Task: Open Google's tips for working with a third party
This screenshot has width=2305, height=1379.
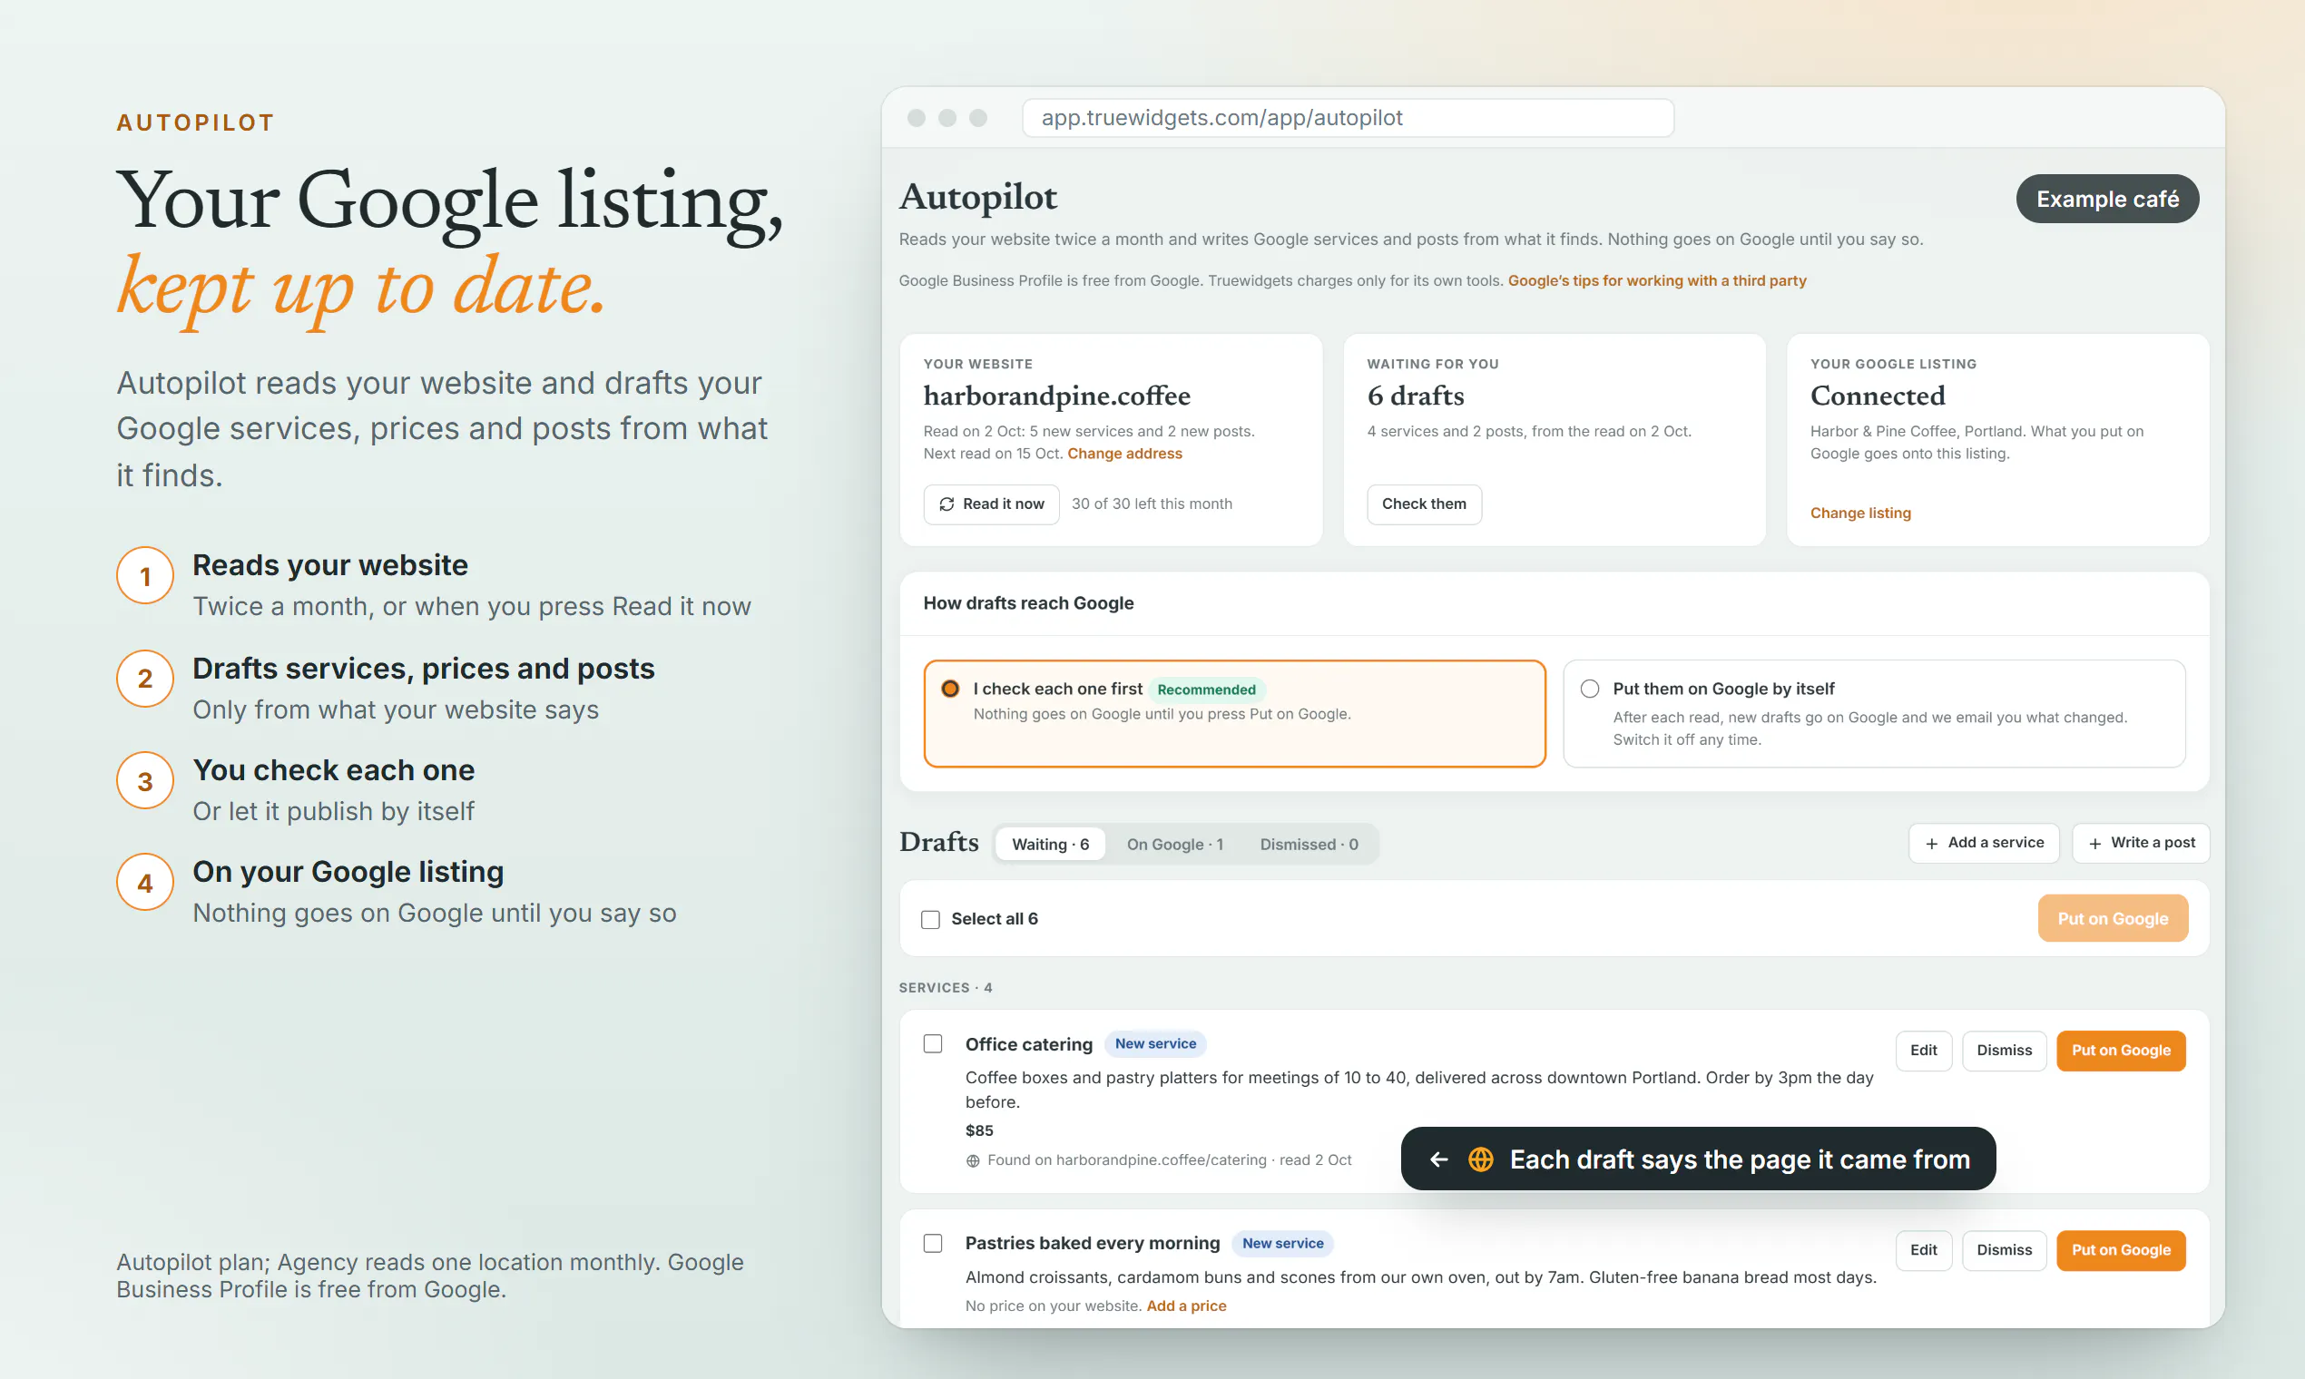Action: click(1657, 280)
